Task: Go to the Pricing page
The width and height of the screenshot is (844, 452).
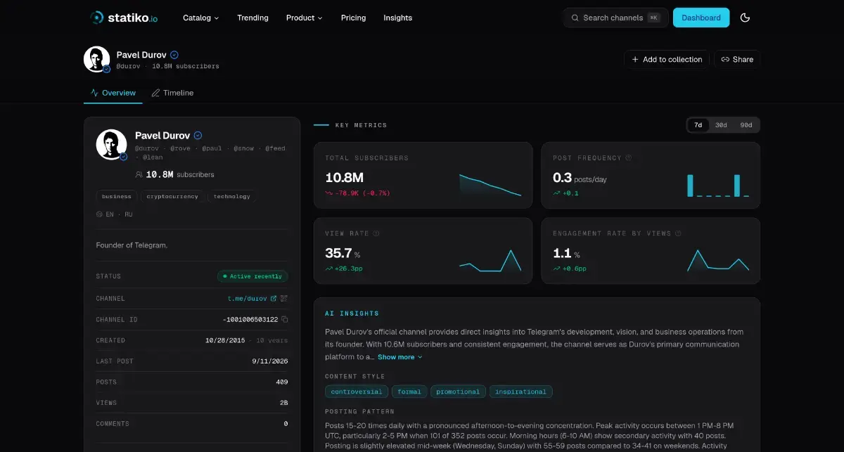Action: (353, 18)
